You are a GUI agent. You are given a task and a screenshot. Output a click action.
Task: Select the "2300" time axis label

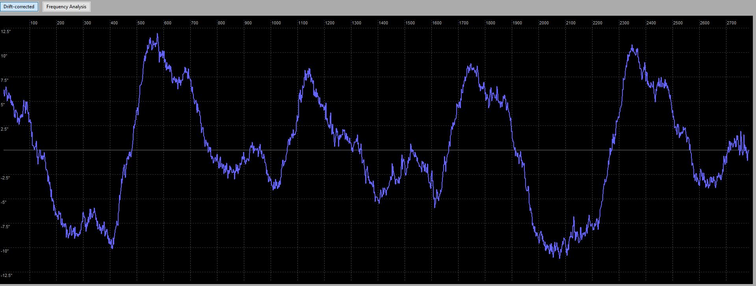624,23
